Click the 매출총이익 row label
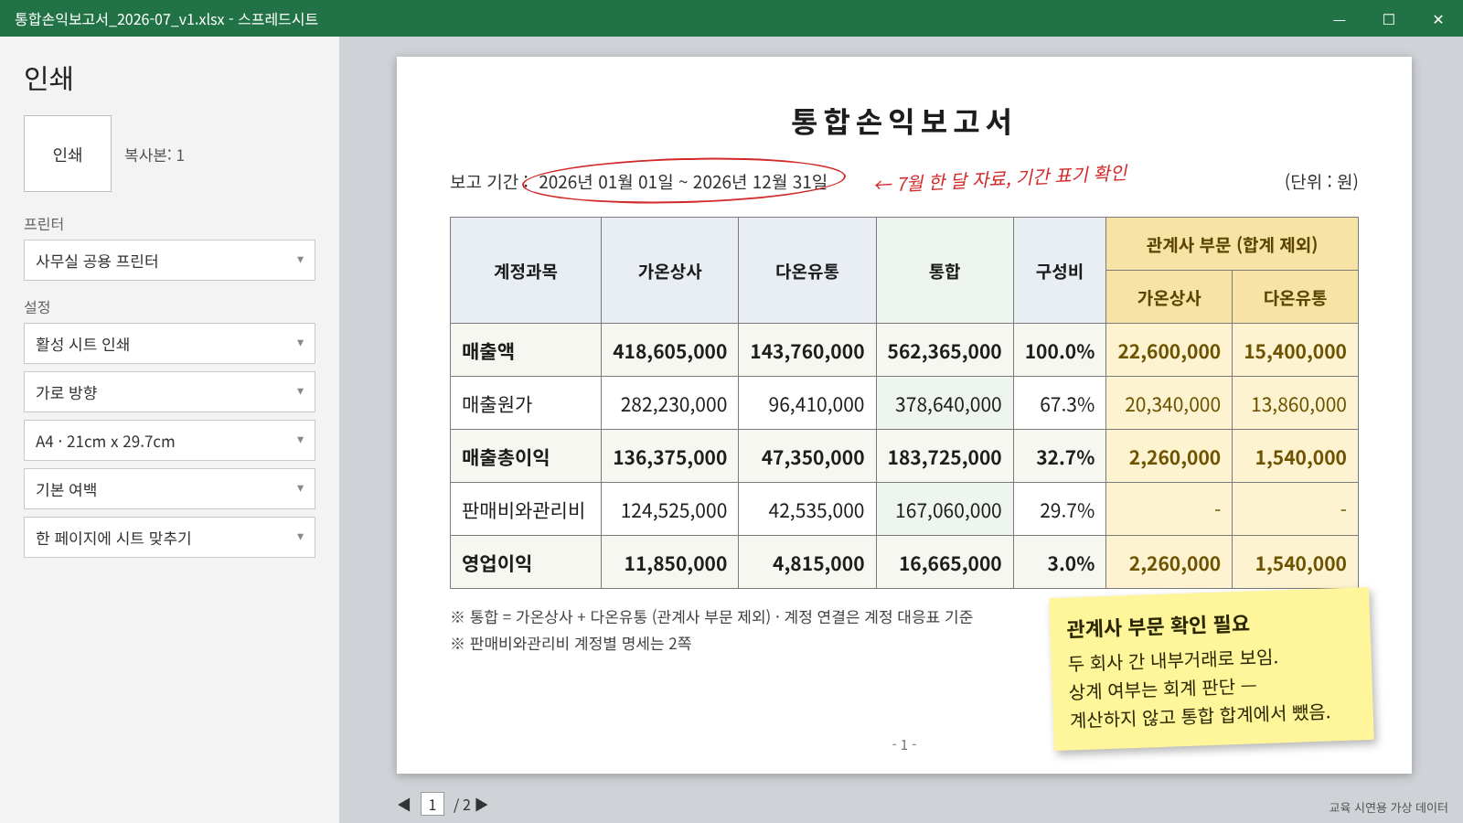The width and height of the screenshot is (1463, 823). click(506, 457)
